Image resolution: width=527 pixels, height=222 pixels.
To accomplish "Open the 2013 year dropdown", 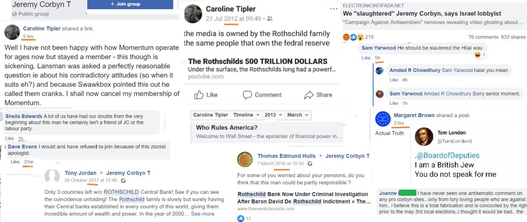I will pyautogui.click(x=273, y=116).
